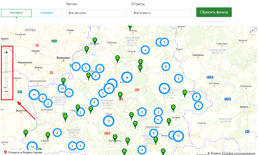Screen dimensions: 258x155
Task: Open Условия использования link
Action: point(239,153)
